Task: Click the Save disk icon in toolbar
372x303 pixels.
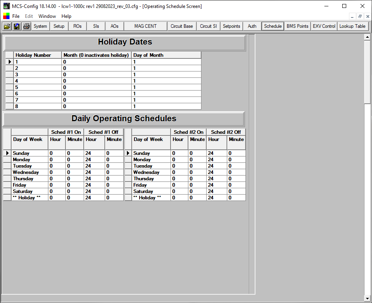Action: click(17, 26)
